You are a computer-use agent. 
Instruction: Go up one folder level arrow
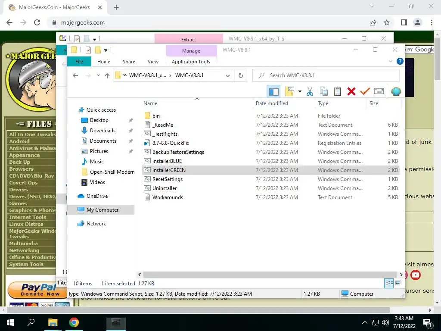pyautogui.click(x=107, y=75)
